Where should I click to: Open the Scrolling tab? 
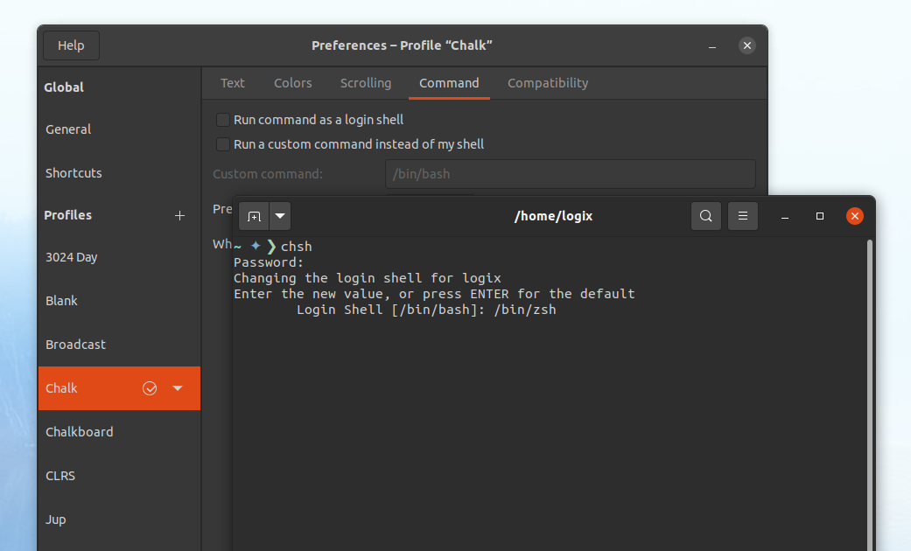tap(366, 83)
